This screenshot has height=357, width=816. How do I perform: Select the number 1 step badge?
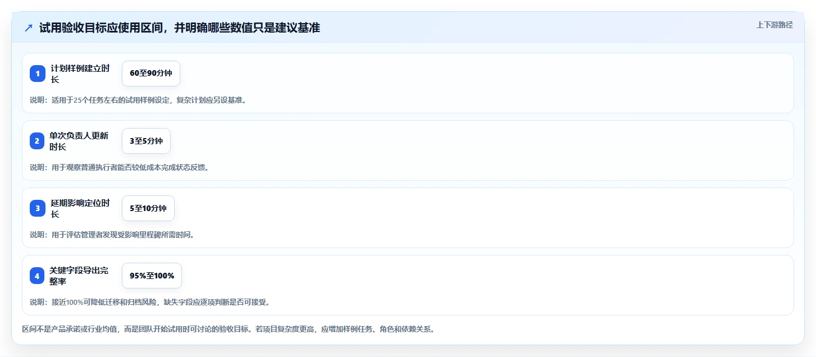pyautogui.click(x=38, y=74)
